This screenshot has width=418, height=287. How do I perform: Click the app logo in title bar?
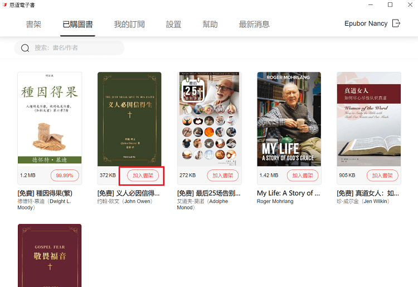coord(4,5)
